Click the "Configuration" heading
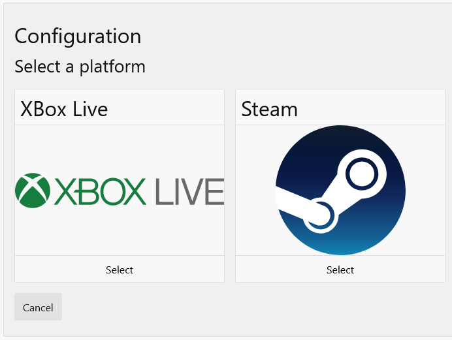The image size is (452, 340). pyautogui.click(x=78, y=36)
